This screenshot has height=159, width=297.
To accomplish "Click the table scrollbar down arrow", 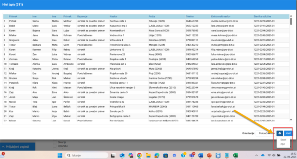I will point(291,120).
